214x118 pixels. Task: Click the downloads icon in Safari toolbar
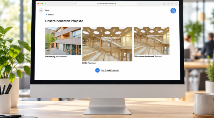point(164,4)
